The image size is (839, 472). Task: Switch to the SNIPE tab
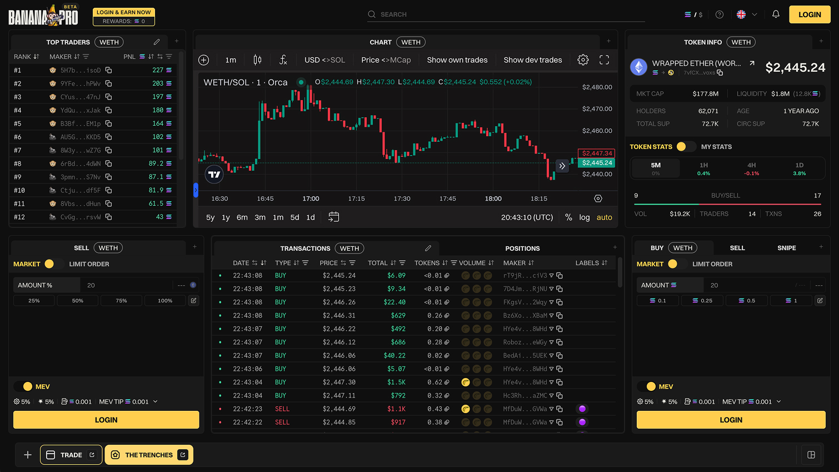point(786,247)
